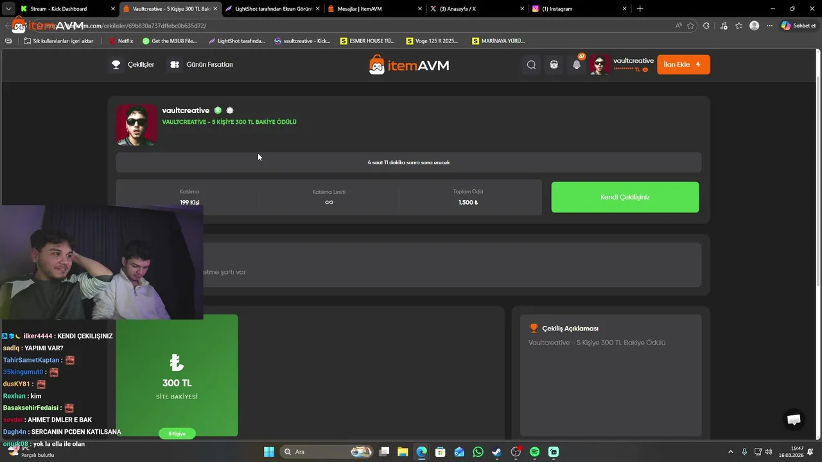The image size is (822, 462).
Task: Click the microphone tray icon
Action: coord(744,452)
